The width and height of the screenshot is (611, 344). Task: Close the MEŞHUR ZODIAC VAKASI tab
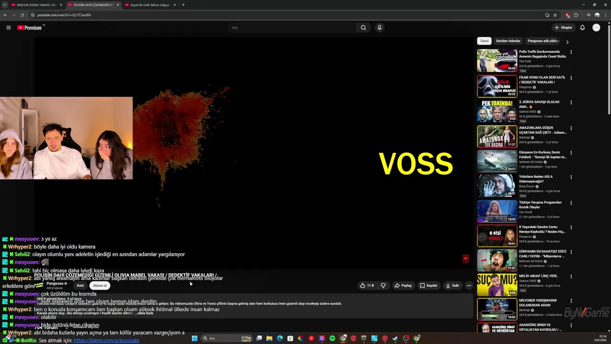coord(61,5)
